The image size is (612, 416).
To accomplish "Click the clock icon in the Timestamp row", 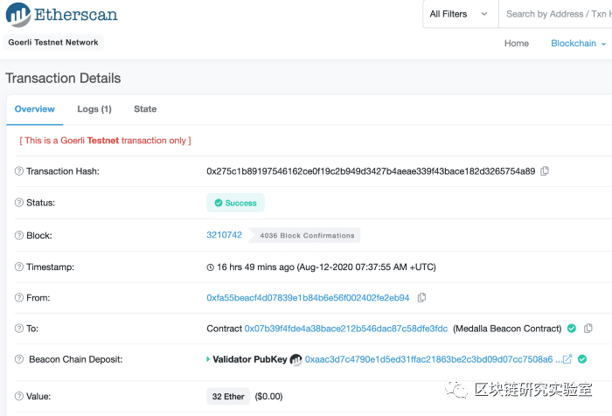I will click(x=211, y=267).
